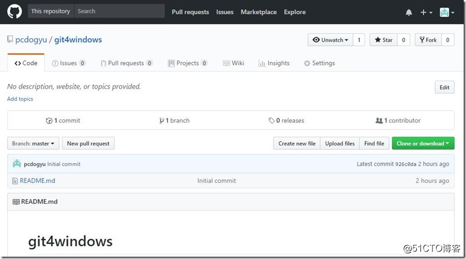Click the watchers count 1
The height and width of the screenshot is (259, 466).
(x=359, y=40)
